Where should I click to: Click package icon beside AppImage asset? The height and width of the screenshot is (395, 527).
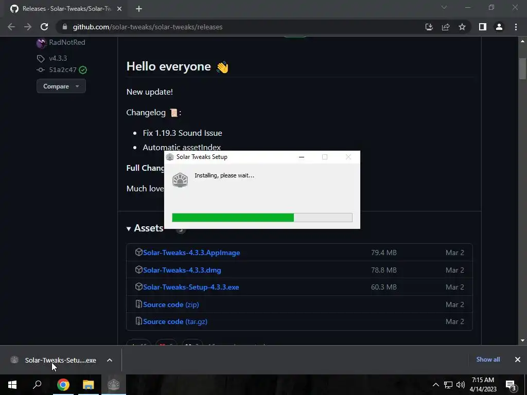click(x=139, y=252)
